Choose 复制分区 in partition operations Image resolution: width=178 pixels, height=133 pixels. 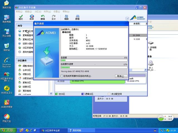pos(25,83)
